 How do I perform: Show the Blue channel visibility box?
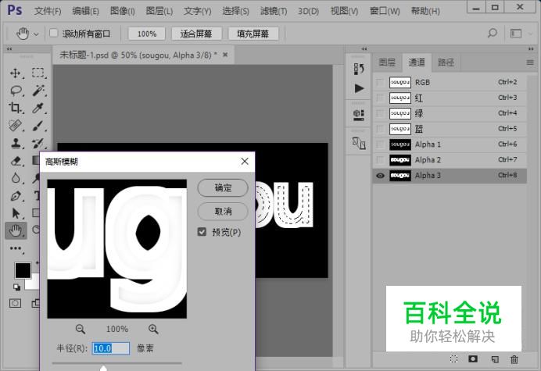[380, 129]
